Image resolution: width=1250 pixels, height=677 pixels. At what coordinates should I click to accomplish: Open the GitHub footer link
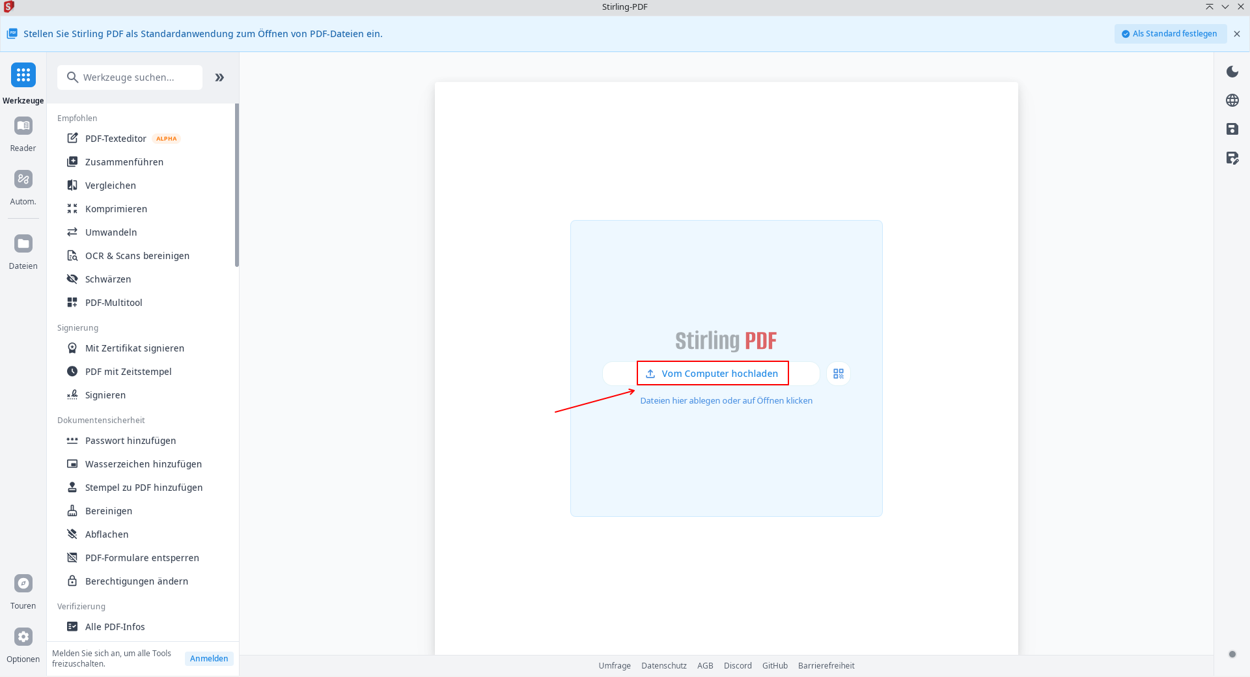click(x=775, y=666)
